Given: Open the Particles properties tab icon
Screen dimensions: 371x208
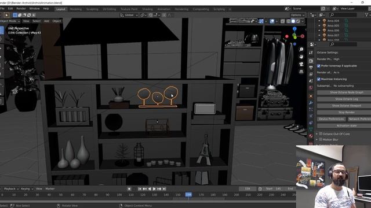Looking at the screenshot, I should click(311, 109).
